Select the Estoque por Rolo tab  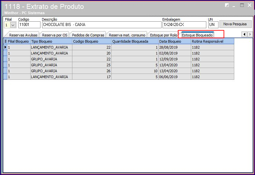click(x=164, y=35)
